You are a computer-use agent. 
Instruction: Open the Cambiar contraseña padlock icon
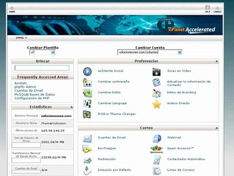pos(87,82)
